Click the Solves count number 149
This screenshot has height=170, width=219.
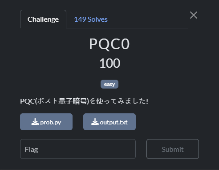tap(80, 19)
